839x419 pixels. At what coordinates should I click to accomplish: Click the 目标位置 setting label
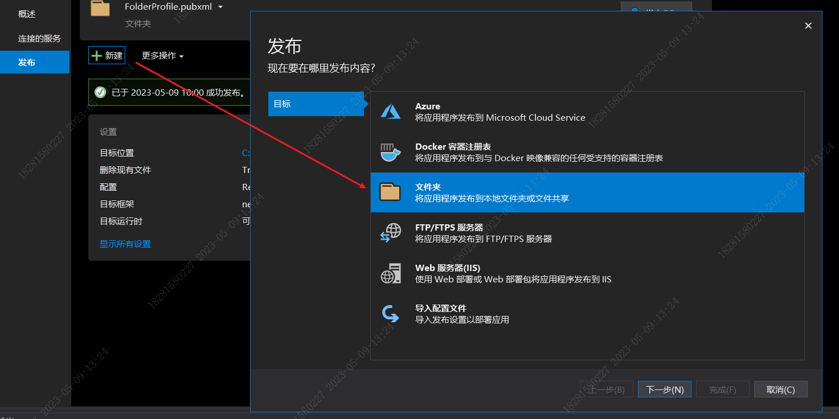[117, 153]
